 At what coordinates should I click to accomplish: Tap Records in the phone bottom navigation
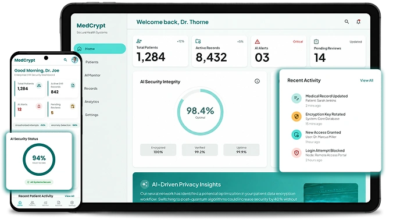click(x=59, y=203)
